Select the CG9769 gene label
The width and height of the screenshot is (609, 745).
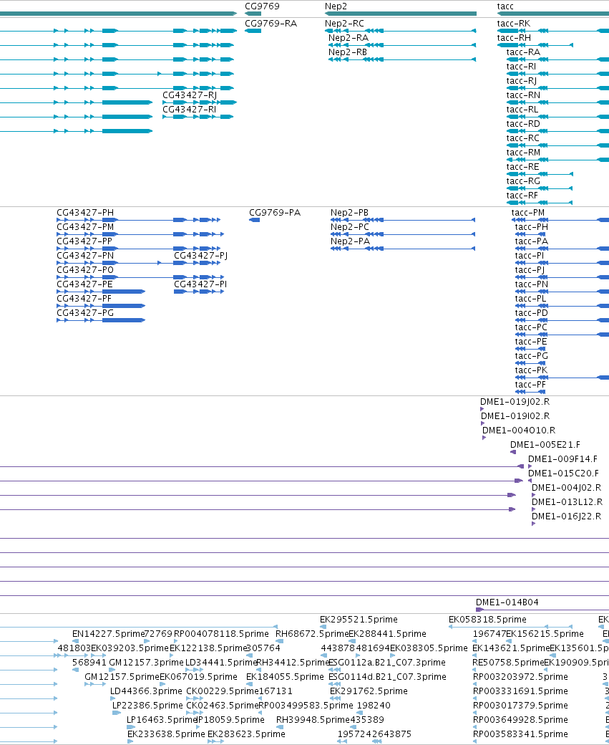coord(262,6)
